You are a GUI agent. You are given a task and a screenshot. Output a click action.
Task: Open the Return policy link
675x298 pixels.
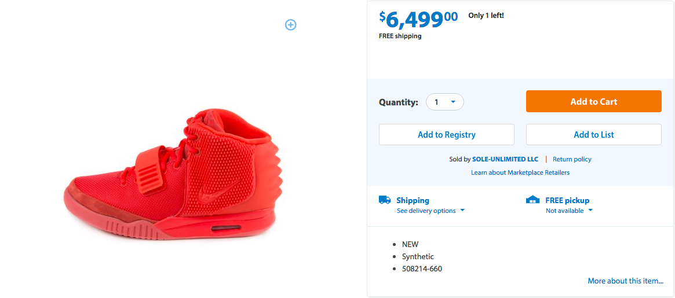coord(572,159)
